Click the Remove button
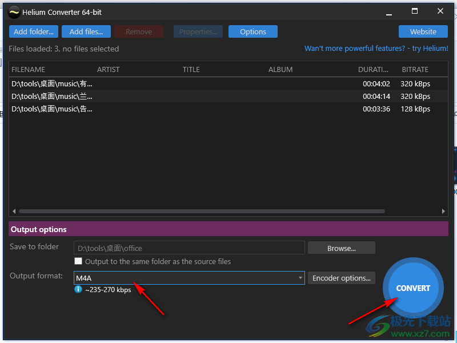This screenshot has height=343, width=457. click(x=139, y=31)
